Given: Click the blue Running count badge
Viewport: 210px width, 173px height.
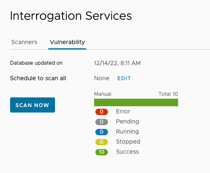Looking at the screenshot, I should click(x=102, y=132).
